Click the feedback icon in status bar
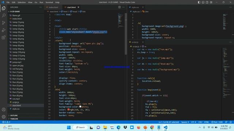 pyautogui.click(x=226, y=122)
